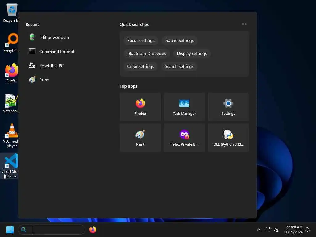Focus the taskbar search text field

(x=52, y=230)
